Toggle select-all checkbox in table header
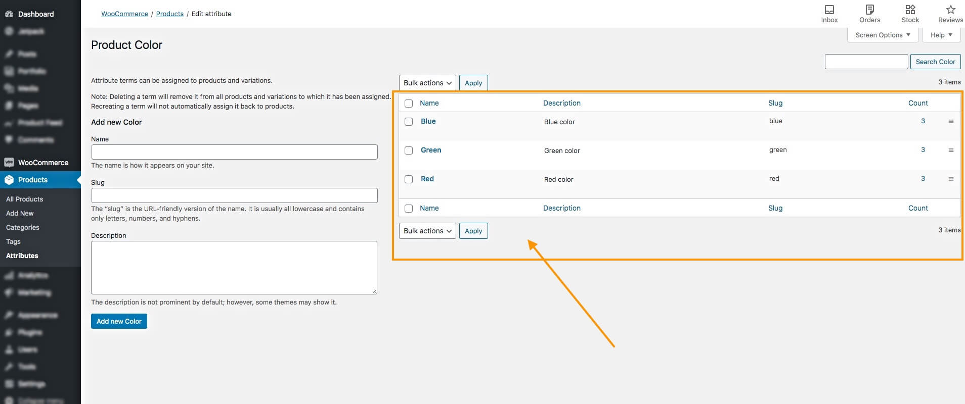The width and height of the screenshot is (965, 404). pyautogui.click(x=409, y=104)
